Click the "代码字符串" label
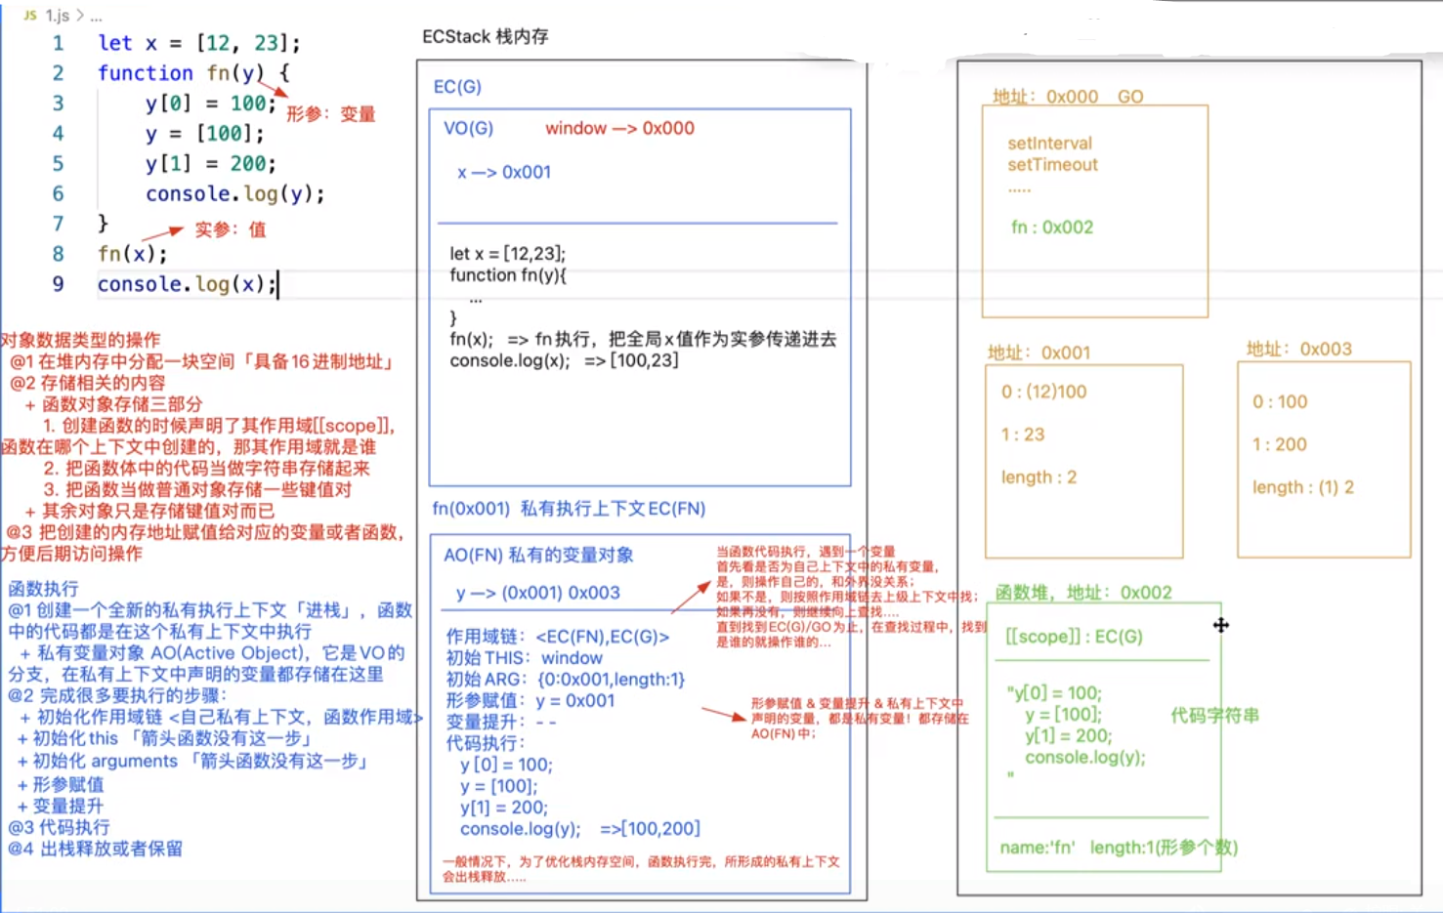Image resolution: width=1443 pixels, height=913 pixels. click(1214, 716)
